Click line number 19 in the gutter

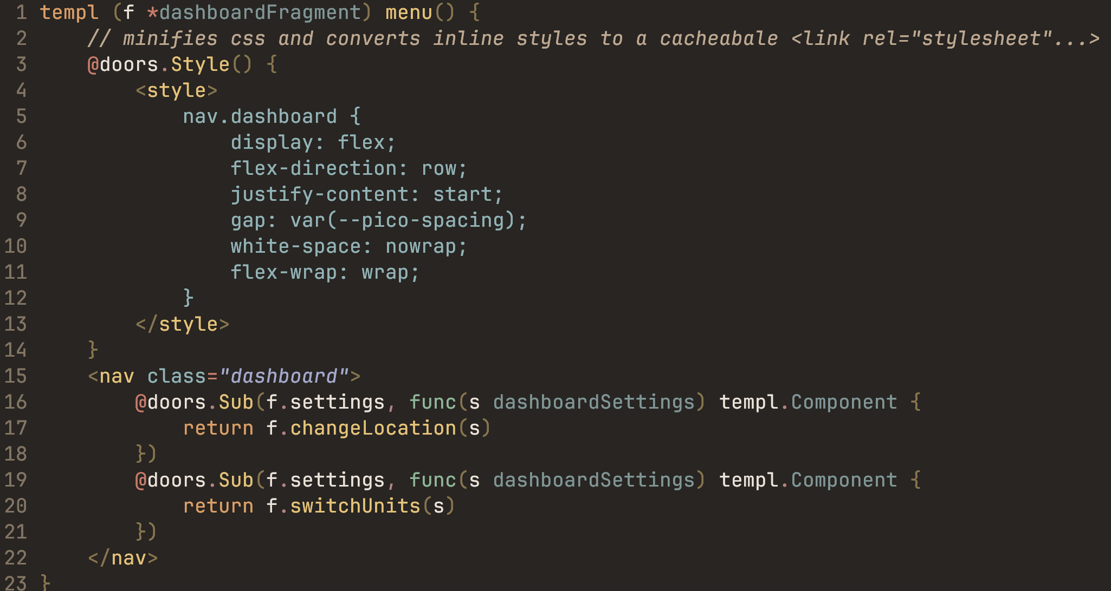[x=15, y=480]
